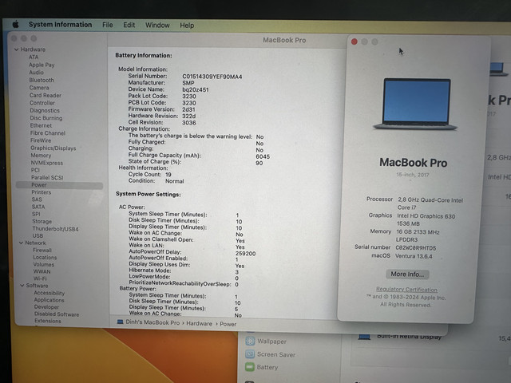The height and width of the screenshot is (383, 511).
Task: Click the AutoPowerOff Delay value 259200
Action: 245,254
